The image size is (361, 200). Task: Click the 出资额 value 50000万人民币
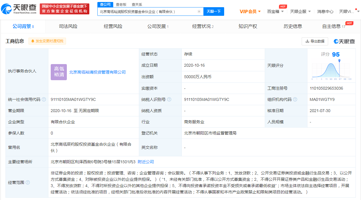pos(198,77)
